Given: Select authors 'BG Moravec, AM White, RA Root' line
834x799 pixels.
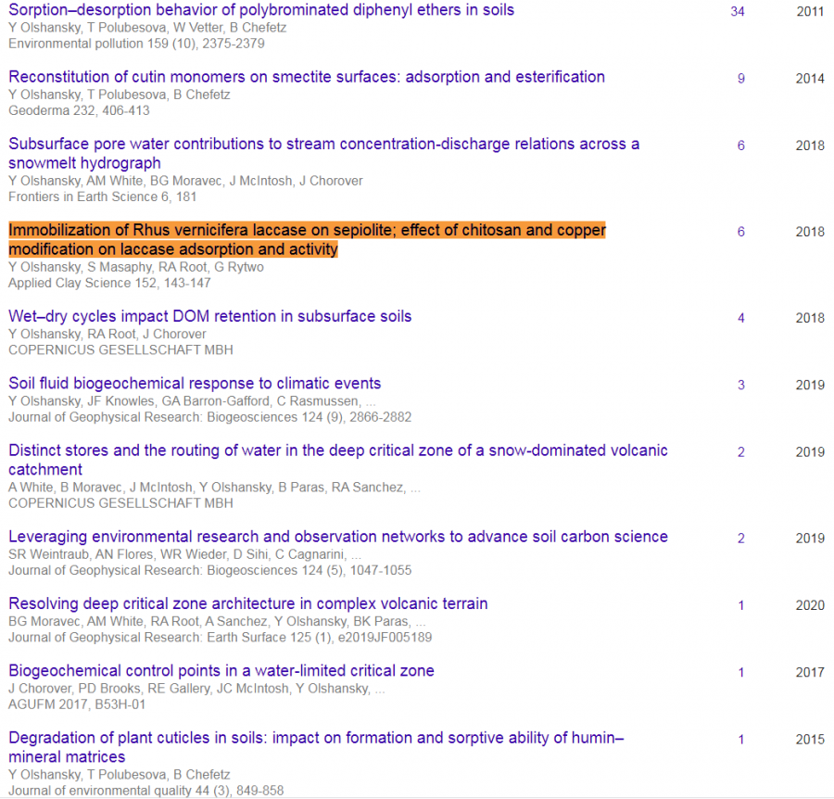Looking at the screenshot, I should pos(217,621).
